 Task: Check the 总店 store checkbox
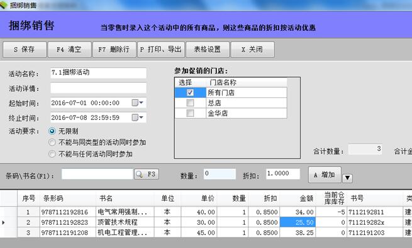[190, 103]
